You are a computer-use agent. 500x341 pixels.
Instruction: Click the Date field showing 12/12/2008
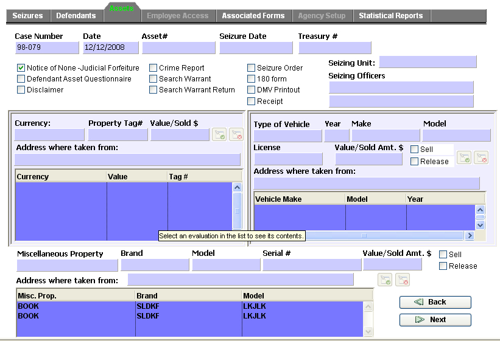tap(111, 47)
